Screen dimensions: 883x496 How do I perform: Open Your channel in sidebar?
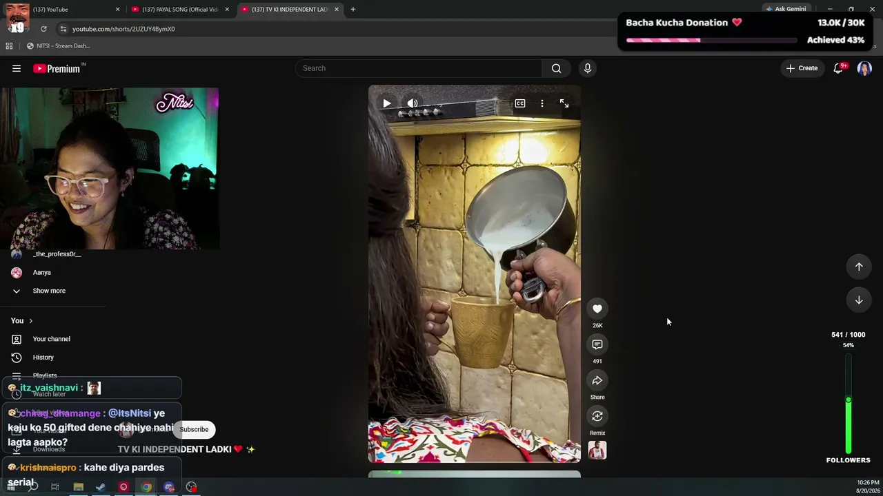[x=52, y=339]
